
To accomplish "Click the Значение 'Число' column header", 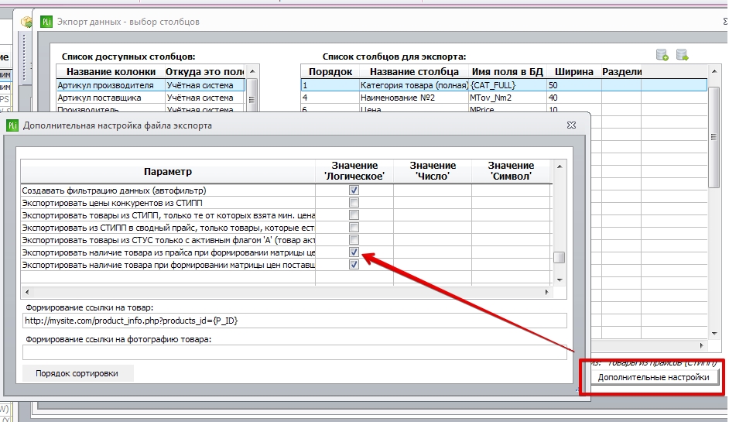I will pyautogui.click(x=433, y=171).
